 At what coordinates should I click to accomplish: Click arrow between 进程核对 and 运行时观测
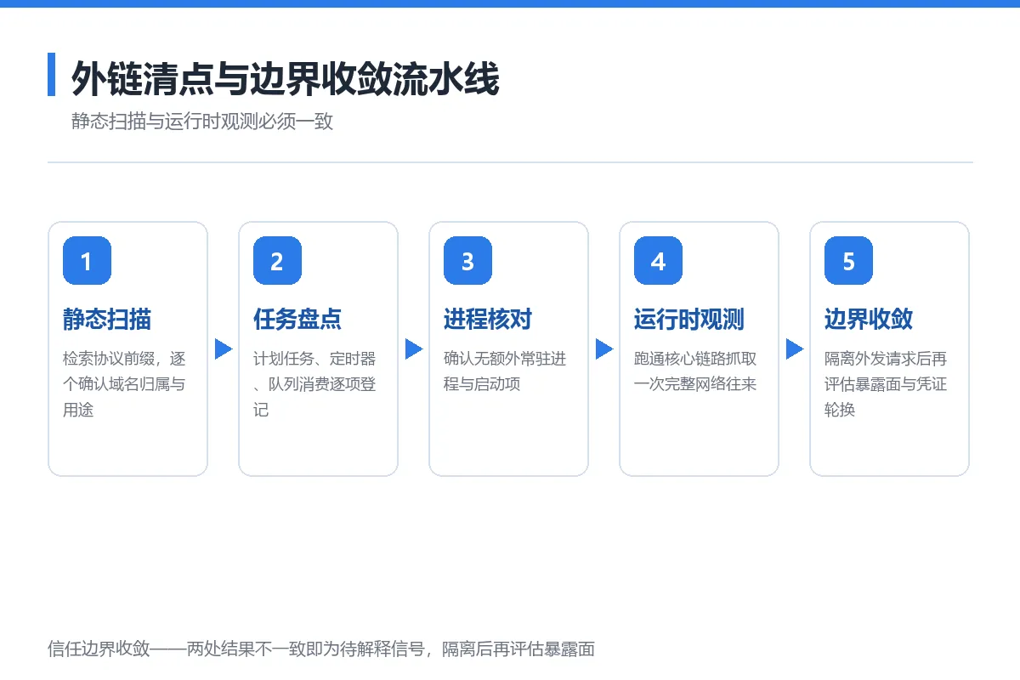[604, 349]
